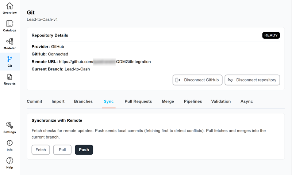
Task: Click the Provider: GitHub text
Action: [48, 47]
